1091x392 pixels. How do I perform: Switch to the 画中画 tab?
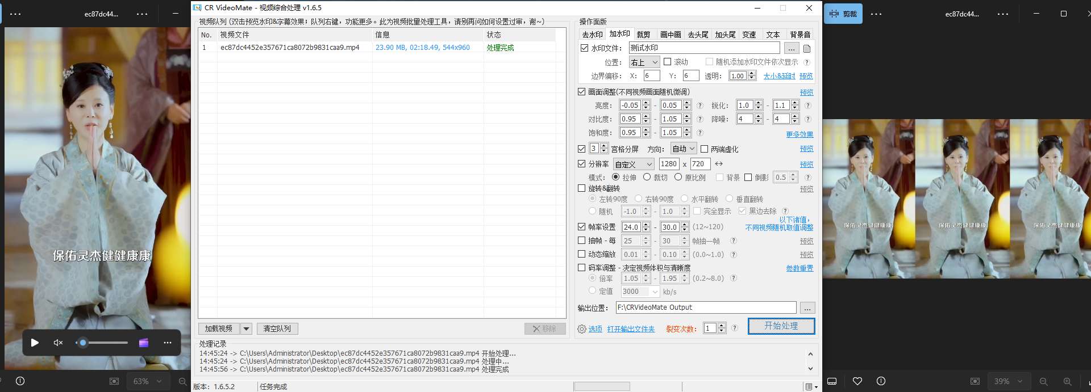coord(671,35)
